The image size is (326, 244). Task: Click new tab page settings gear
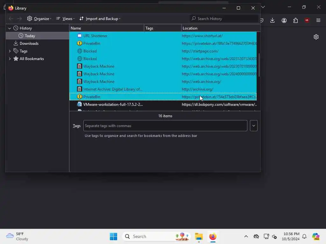click(316, 37)
